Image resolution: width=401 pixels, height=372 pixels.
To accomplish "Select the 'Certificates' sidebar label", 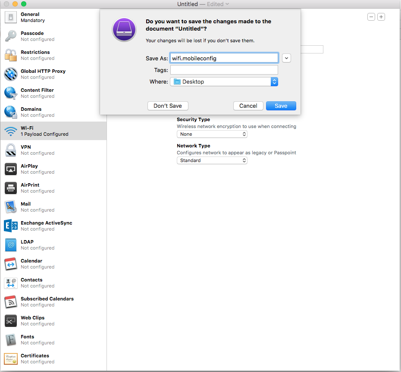I will click(35, 356).
